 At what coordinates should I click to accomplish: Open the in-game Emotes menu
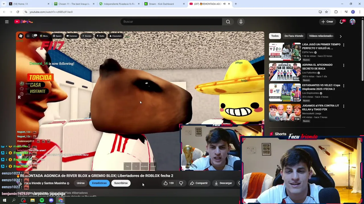[x=87, y=36]
